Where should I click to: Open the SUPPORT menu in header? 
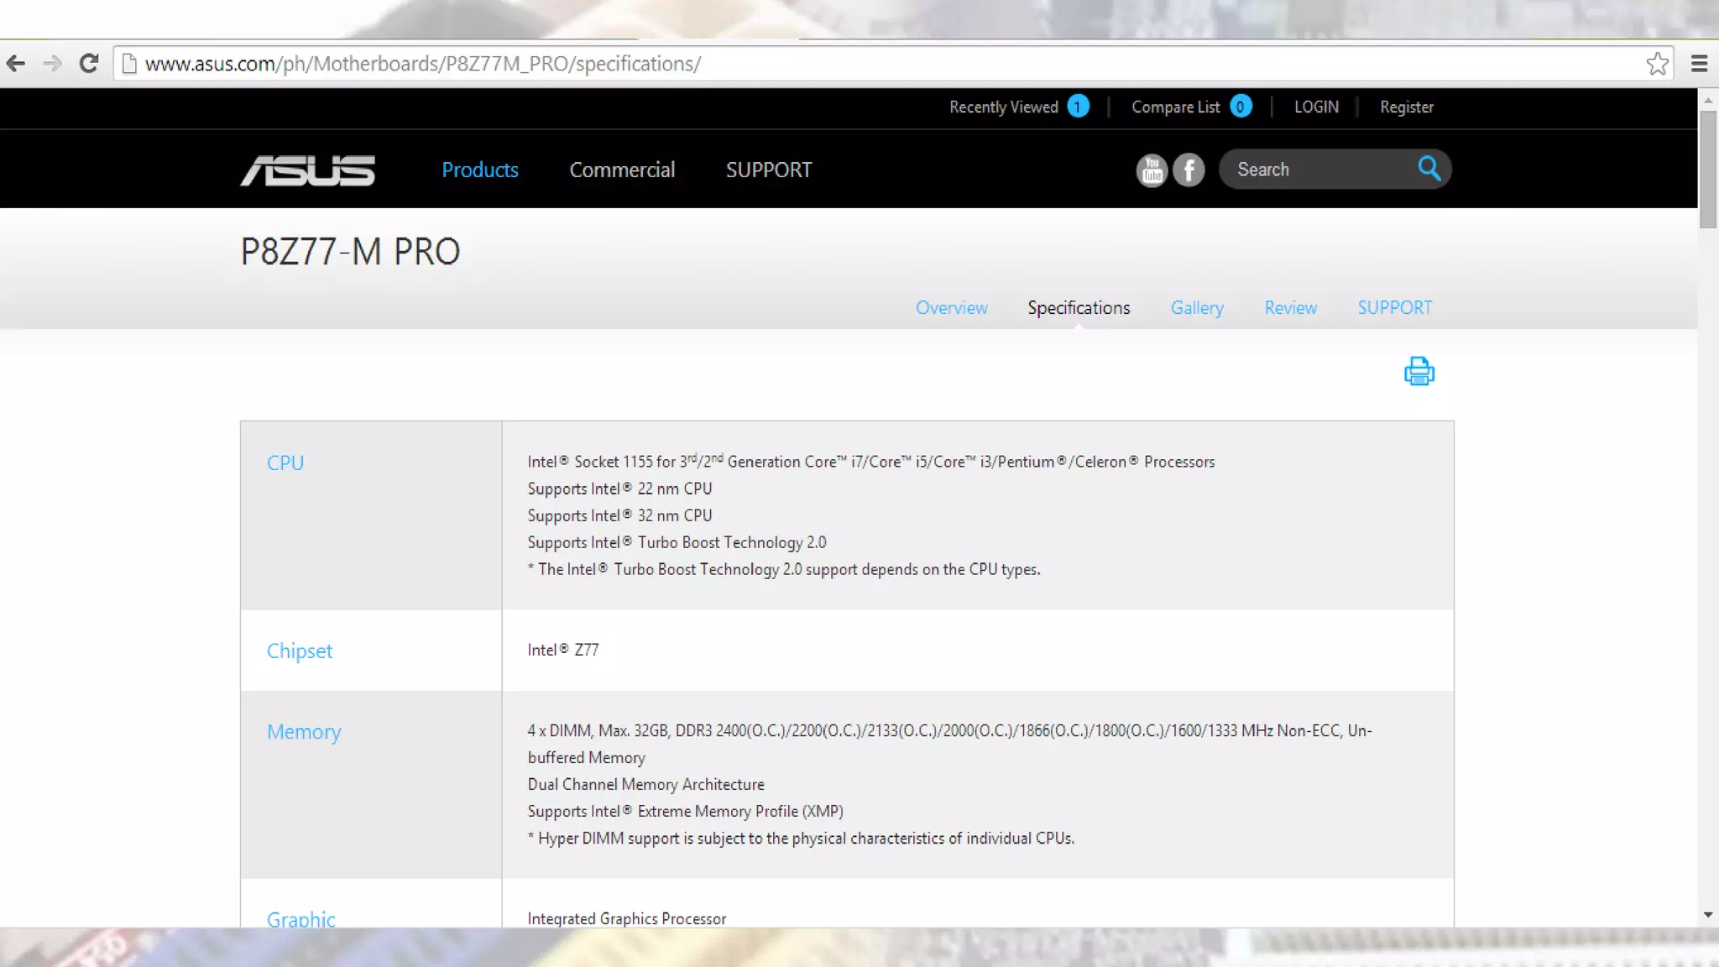click(769, 170)
